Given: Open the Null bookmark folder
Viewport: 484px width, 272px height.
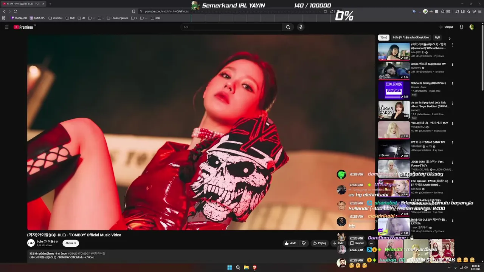Looking at the screenshot, I should pyautogui.click(x=70, y=18).
